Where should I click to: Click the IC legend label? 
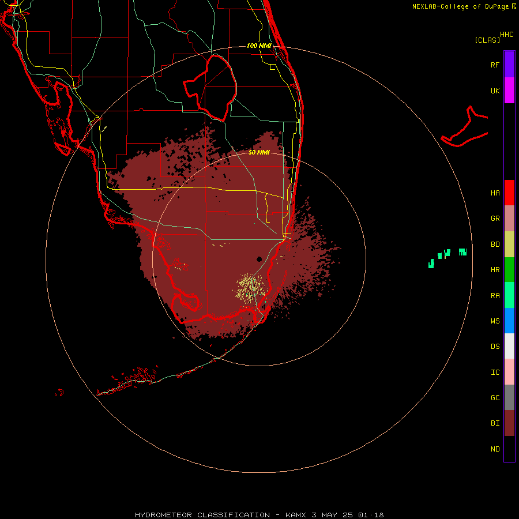point(495,372)
